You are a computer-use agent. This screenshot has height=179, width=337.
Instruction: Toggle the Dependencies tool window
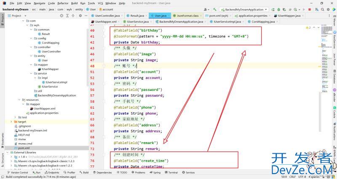click(102, 172)
